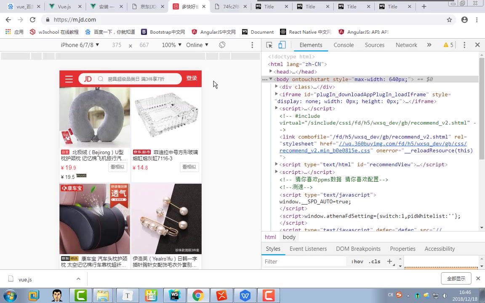The height and width of the screenshot is (303, 485).
Task: Open the DevTools three-dot customize menu icon
Action: tap(464, 45)
